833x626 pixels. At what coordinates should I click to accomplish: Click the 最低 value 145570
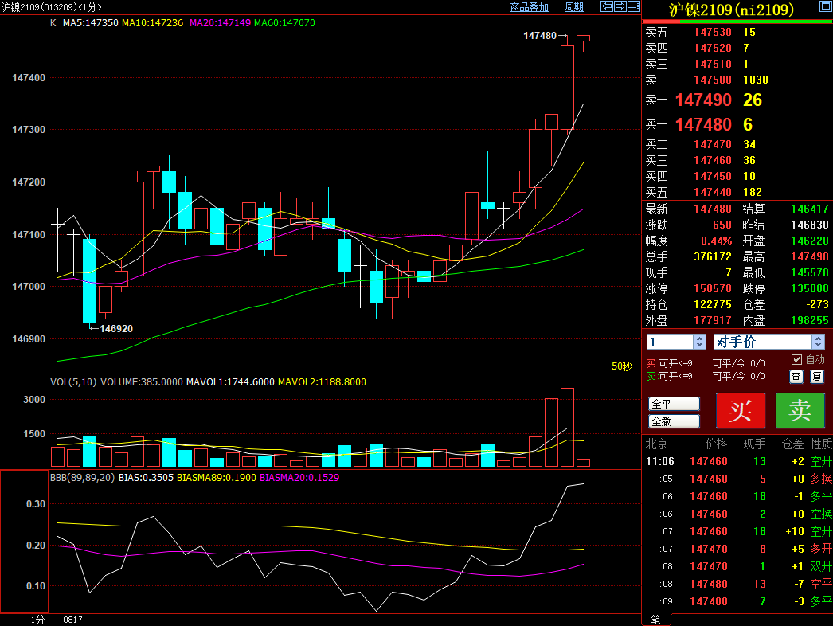coord(810,272)
